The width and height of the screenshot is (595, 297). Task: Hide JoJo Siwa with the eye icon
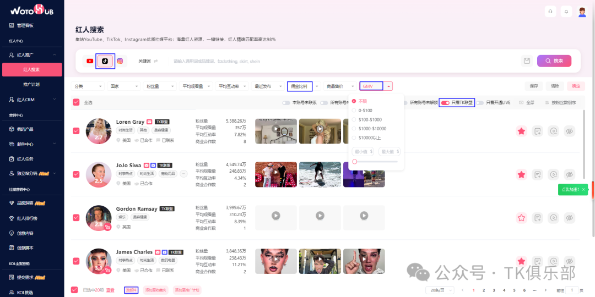(569, 175)
